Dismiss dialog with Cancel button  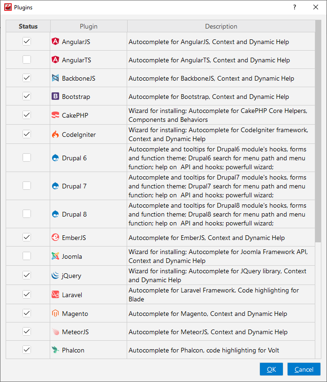[304, 369]
